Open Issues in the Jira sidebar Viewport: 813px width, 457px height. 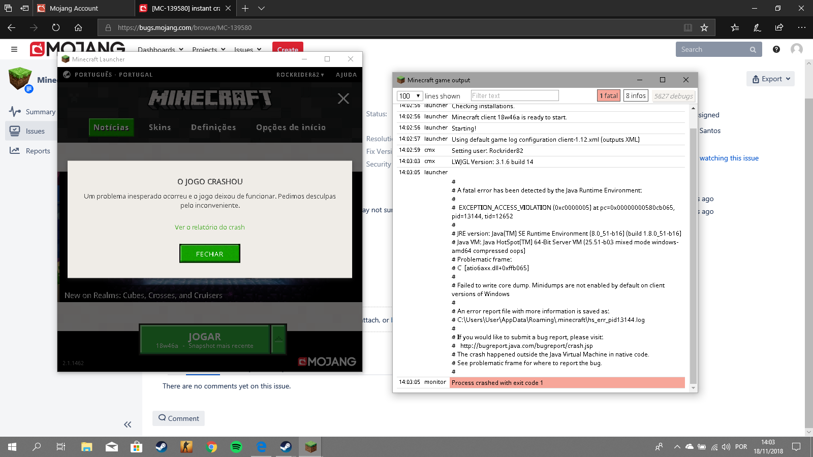(33, 131)
